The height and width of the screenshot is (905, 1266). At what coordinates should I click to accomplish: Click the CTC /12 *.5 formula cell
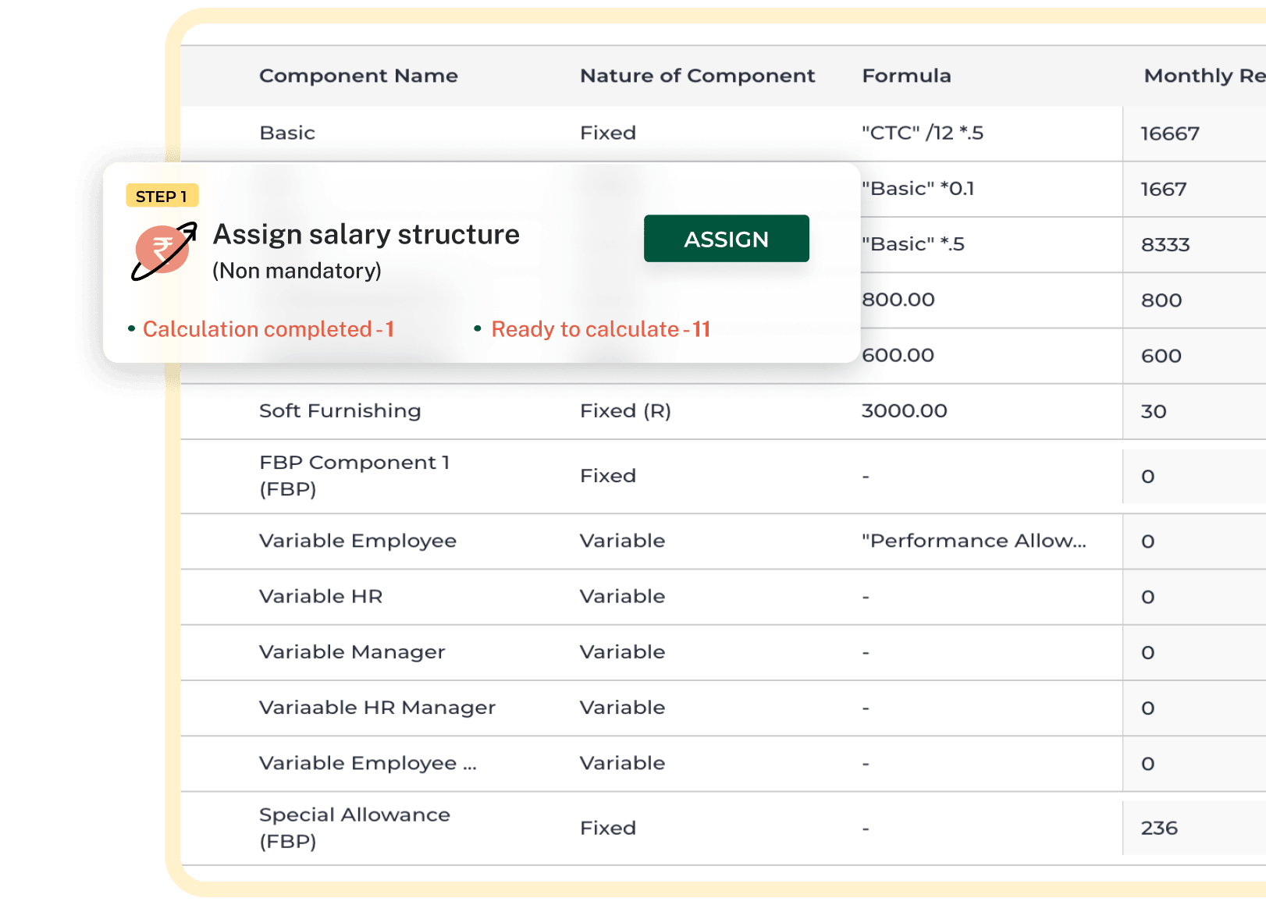pos(923,133)
